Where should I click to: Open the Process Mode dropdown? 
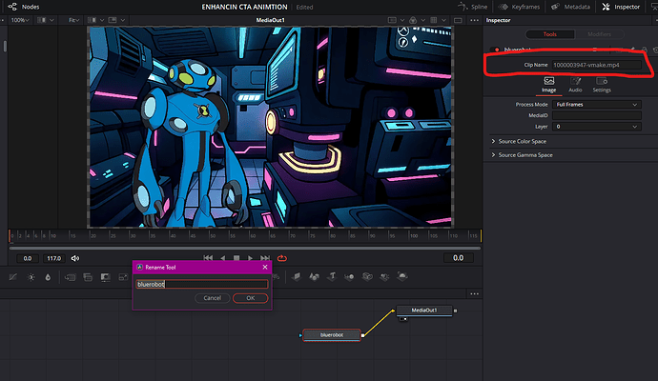596,105
